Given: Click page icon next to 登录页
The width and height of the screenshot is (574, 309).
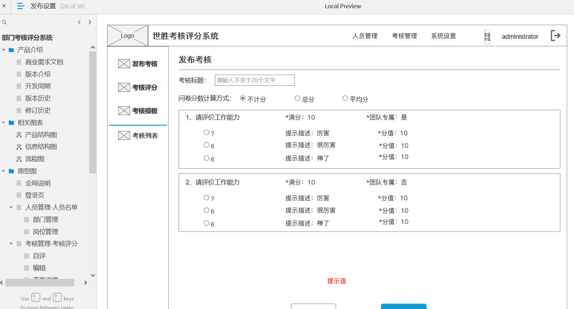Looking at the screenshot, I should pyautogui.click(x=19, y=195).
